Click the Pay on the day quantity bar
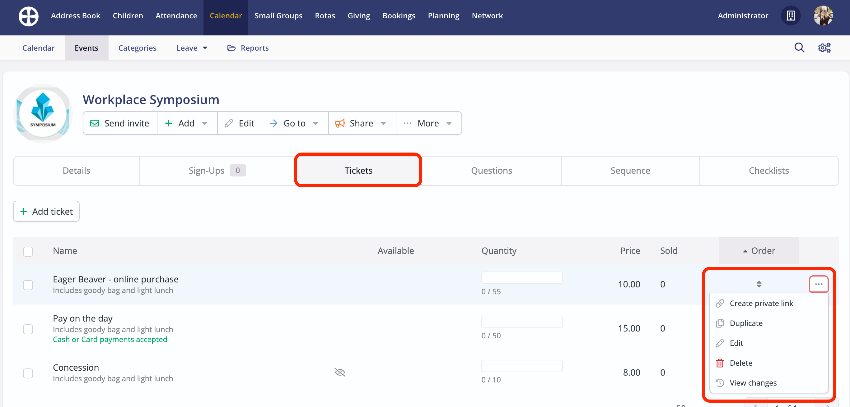The image size is (850, 407). pyautogui.click(x=521, y=322)
